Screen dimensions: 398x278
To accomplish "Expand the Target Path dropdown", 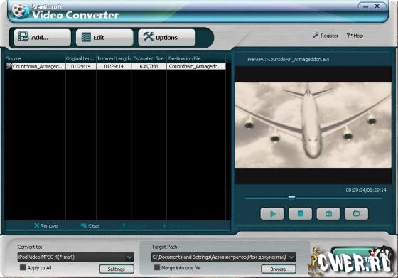I will point(291,257).
